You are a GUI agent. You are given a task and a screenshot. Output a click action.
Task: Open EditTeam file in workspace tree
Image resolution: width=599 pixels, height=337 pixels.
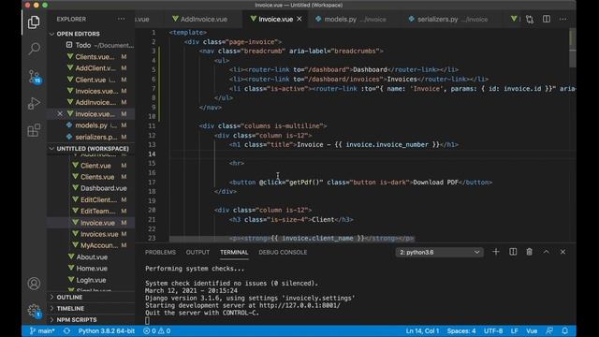pos(92,211)
